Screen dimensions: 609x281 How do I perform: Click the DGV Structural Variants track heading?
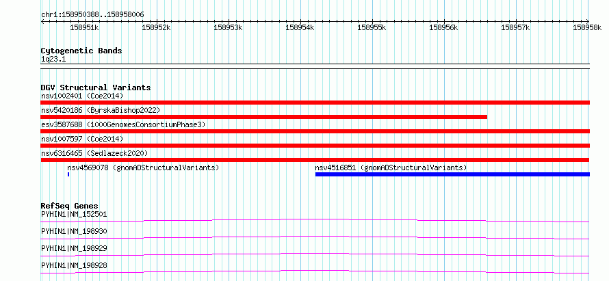96,88
